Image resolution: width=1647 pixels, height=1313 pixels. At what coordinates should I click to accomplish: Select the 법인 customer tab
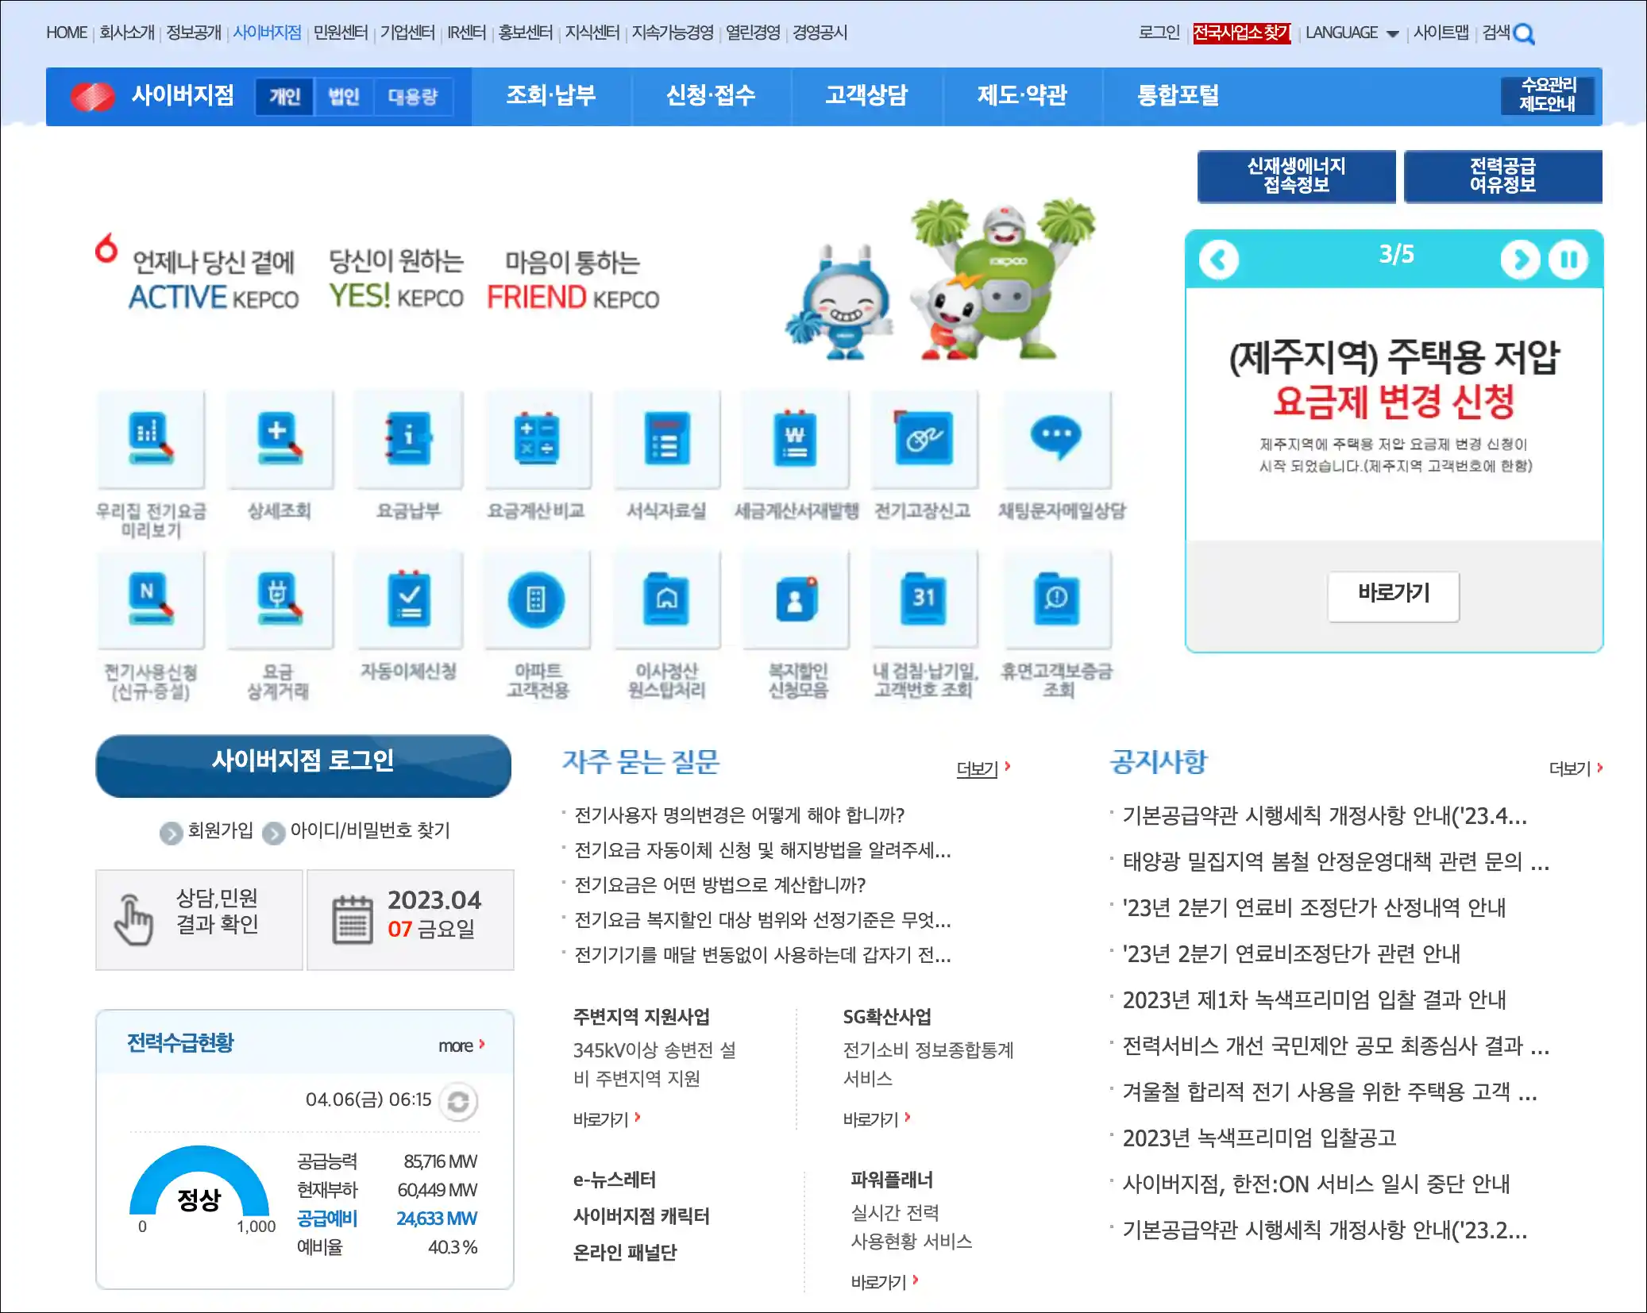click(x=344, y=97)
